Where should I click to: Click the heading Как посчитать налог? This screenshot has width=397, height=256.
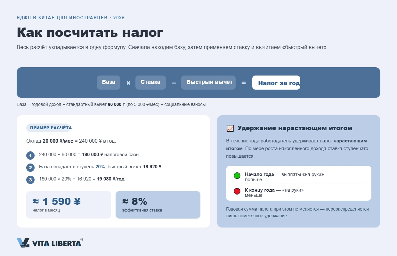coord(90,33)
